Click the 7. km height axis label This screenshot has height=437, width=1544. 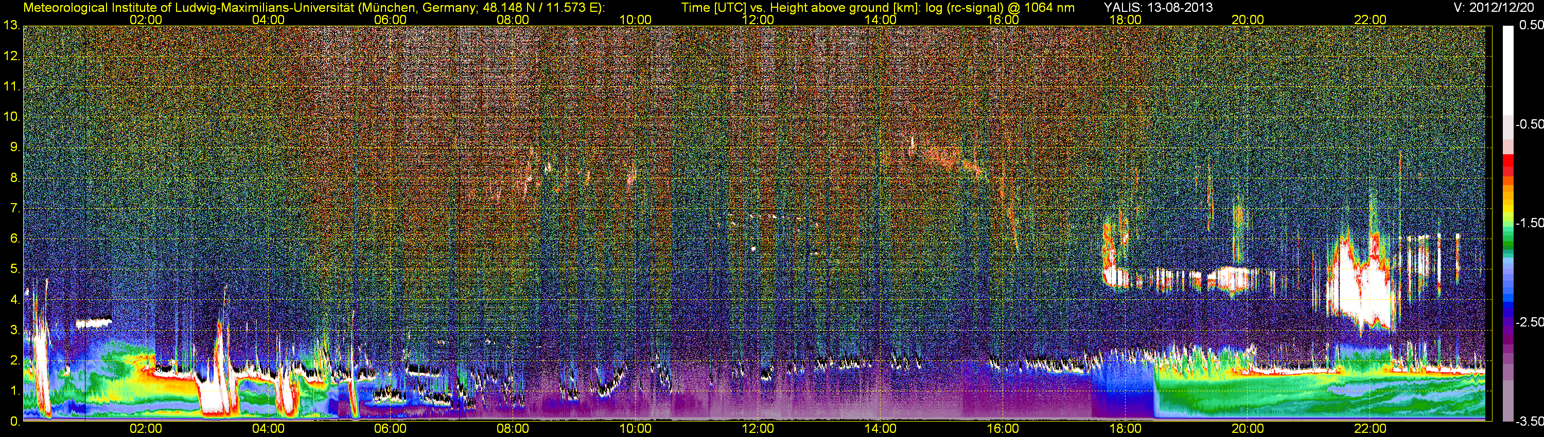pyautogui.click(x=15, y=208)
